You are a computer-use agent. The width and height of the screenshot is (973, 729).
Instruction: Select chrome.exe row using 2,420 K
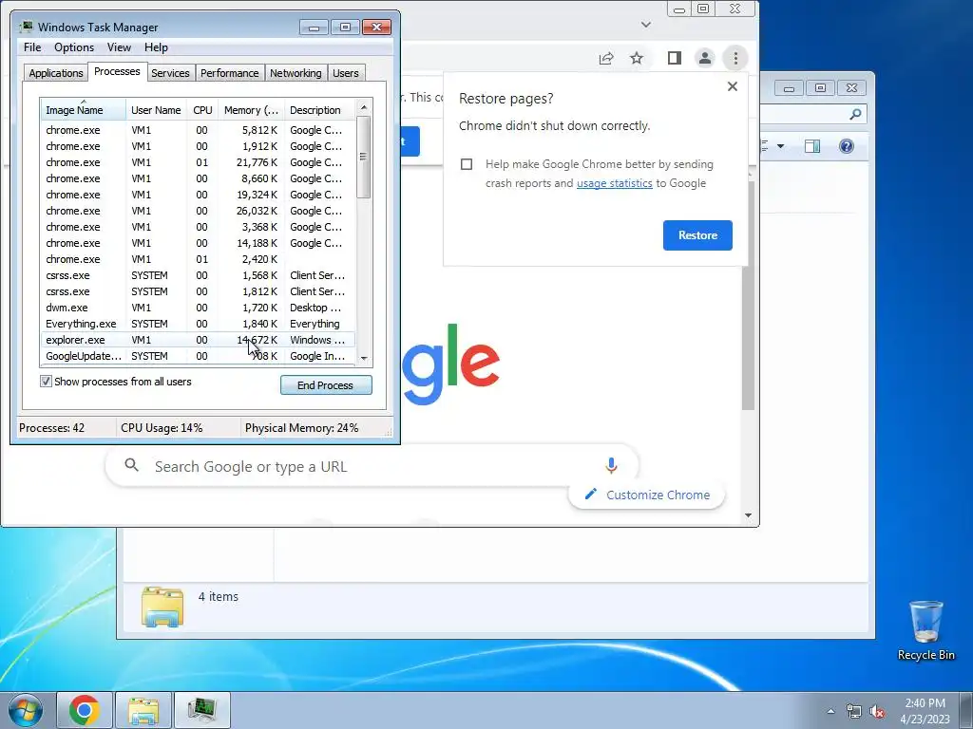[x=198, y=259]
